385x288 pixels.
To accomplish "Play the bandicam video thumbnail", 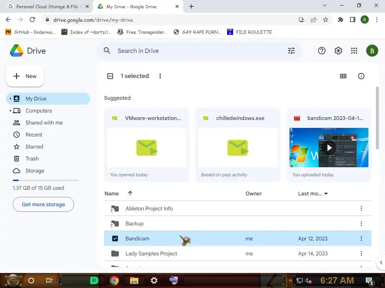I will (329, 147).
